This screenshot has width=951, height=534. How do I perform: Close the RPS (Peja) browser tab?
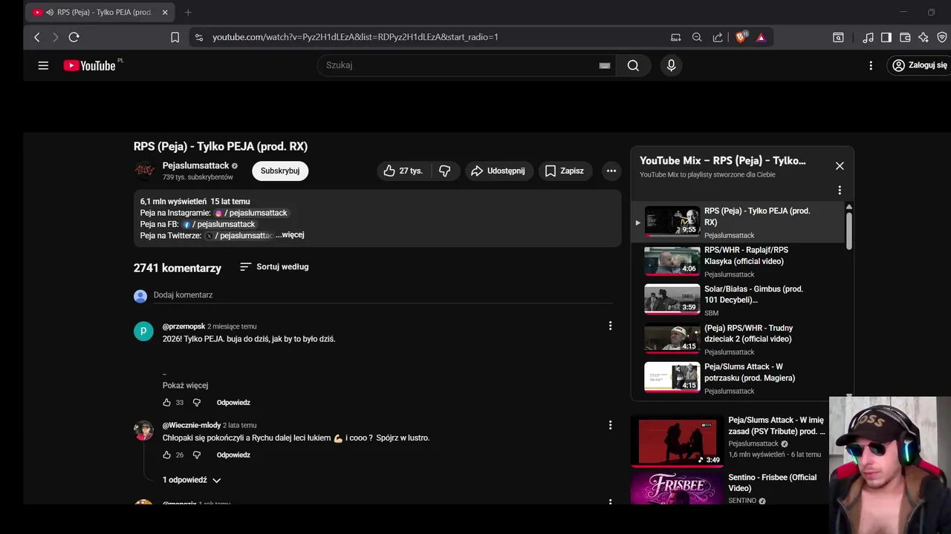click(x=165, y=13)
